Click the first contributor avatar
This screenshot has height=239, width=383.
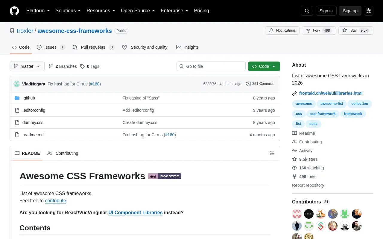[297, 214]
